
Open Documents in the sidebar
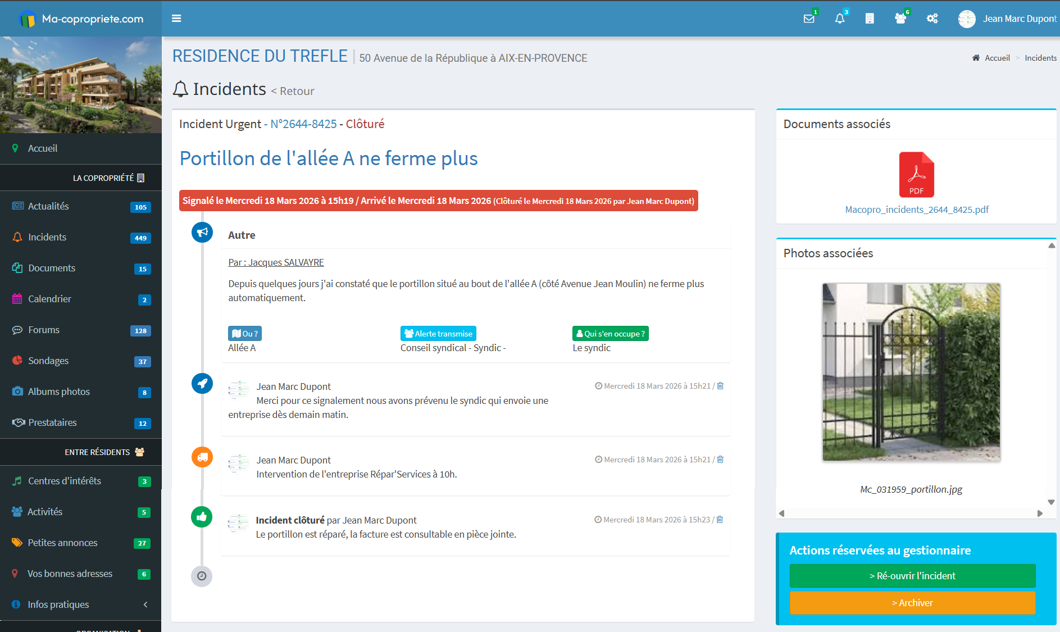coord(81,268)
